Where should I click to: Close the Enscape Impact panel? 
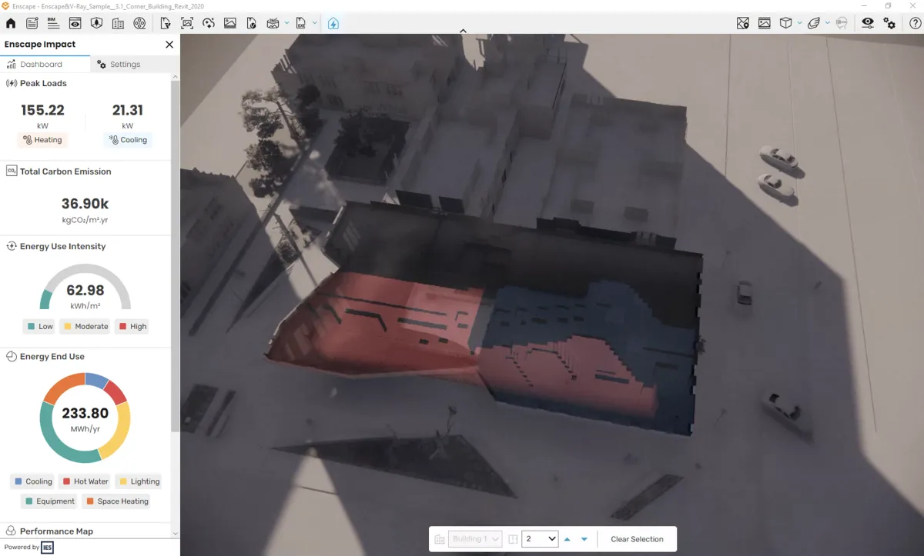[169, 45]
